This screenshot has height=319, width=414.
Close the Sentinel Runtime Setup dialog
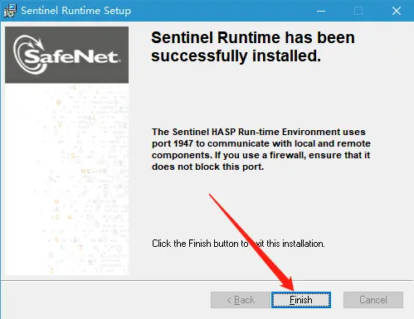[x=397, y=11]
